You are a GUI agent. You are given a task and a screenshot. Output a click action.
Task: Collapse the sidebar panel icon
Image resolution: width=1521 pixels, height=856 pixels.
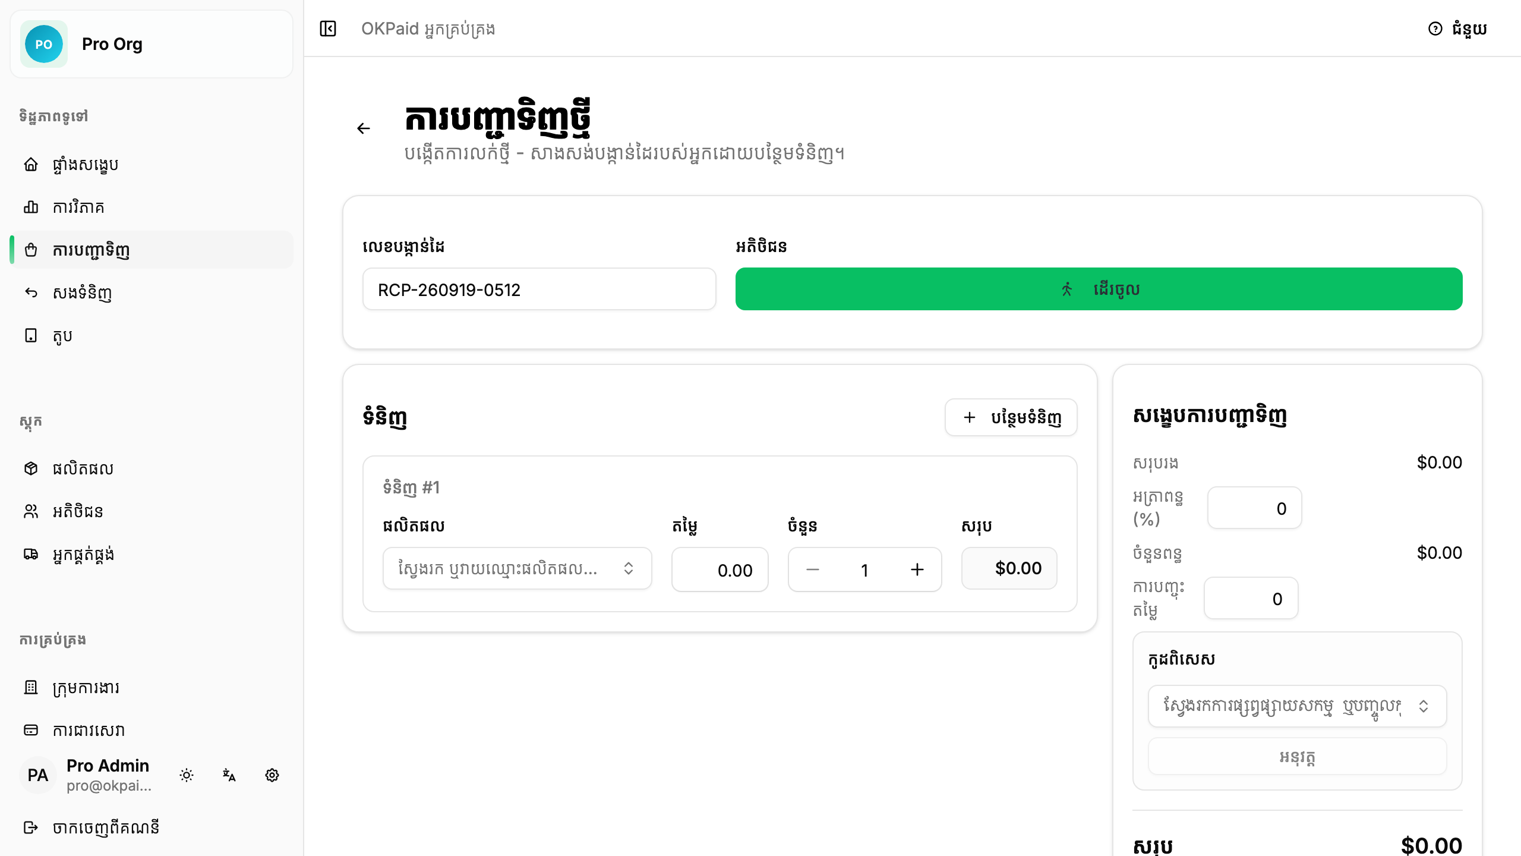pos(328,29)
